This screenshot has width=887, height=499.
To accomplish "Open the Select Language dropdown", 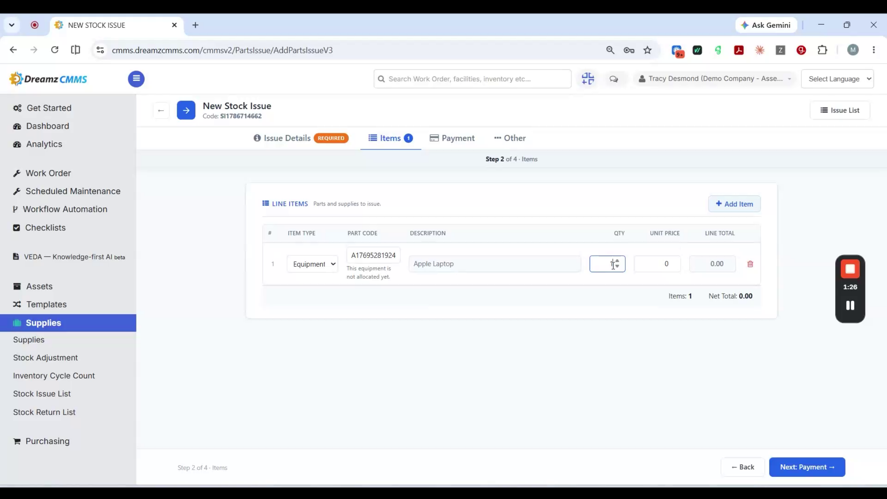I will (837, 79).
